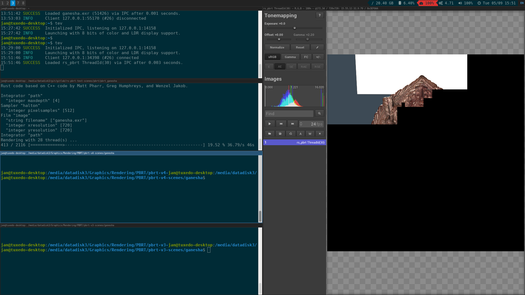Click the search icon next to Find
This screenshot has width=525, height=295.
[319, 113]
